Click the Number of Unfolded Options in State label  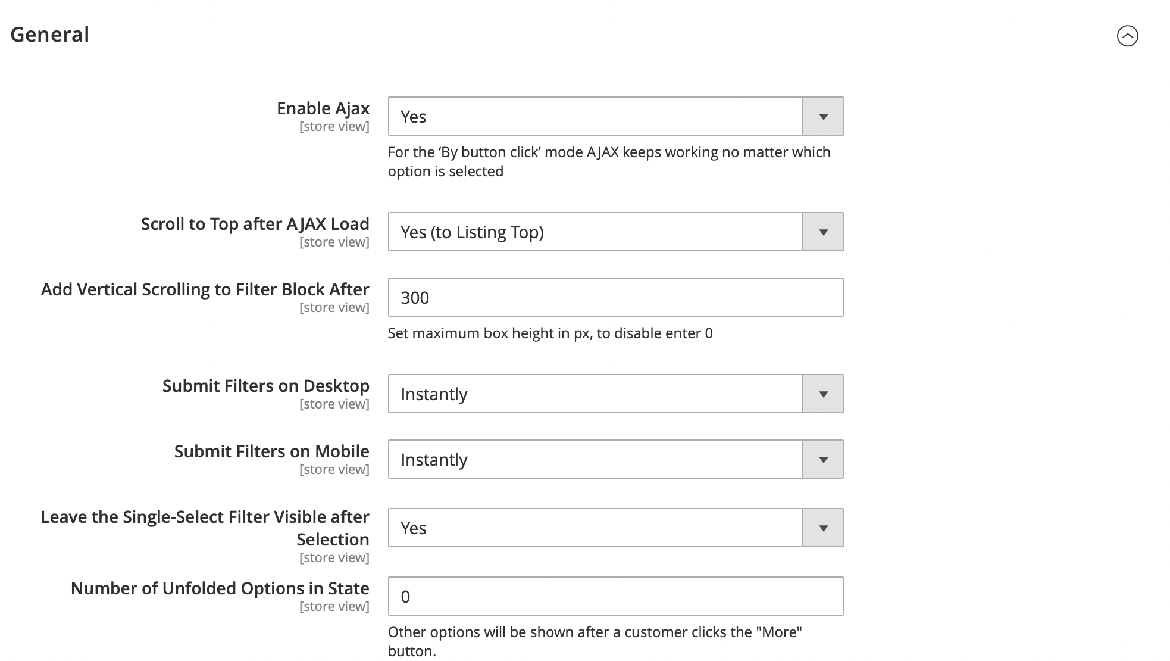point(220,588)
